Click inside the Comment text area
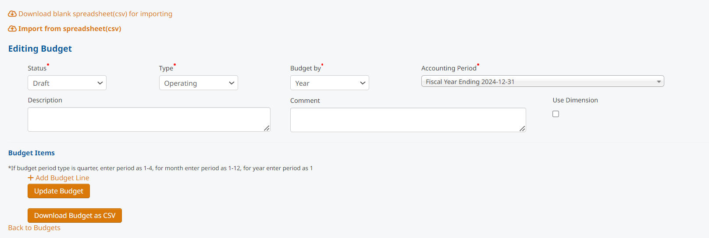The height and width of the screenshot is (238, 709). point(408,120)
